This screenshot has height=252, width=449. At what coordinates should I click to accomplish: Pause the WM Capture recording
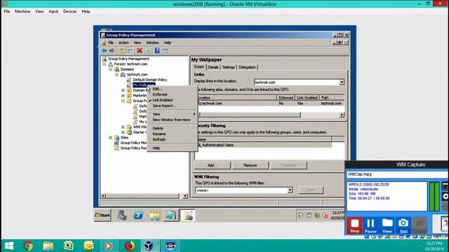point(370,225)
